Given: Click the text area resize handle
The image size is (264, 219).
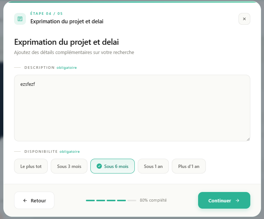Looking at the screenshot, I should pyautogui.click(x=248, y=139).
